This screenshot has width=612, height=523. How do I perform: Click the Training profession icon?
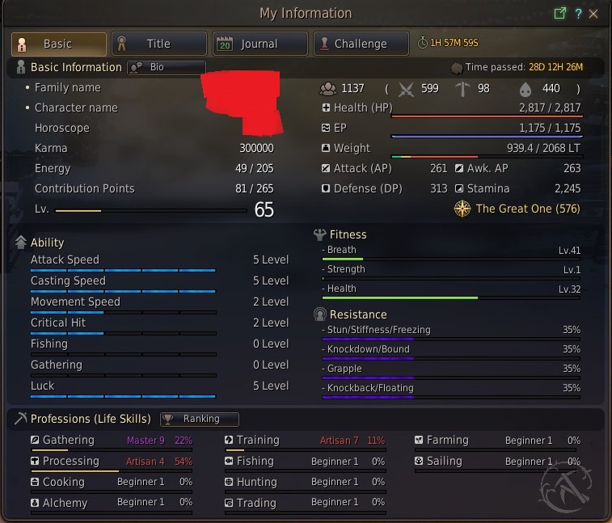coord(229,440)
